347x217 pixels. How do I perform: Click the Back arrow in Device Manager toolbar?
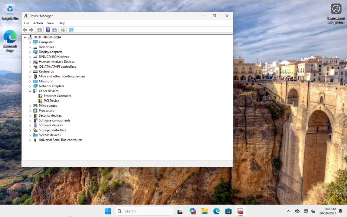(25, 30)
